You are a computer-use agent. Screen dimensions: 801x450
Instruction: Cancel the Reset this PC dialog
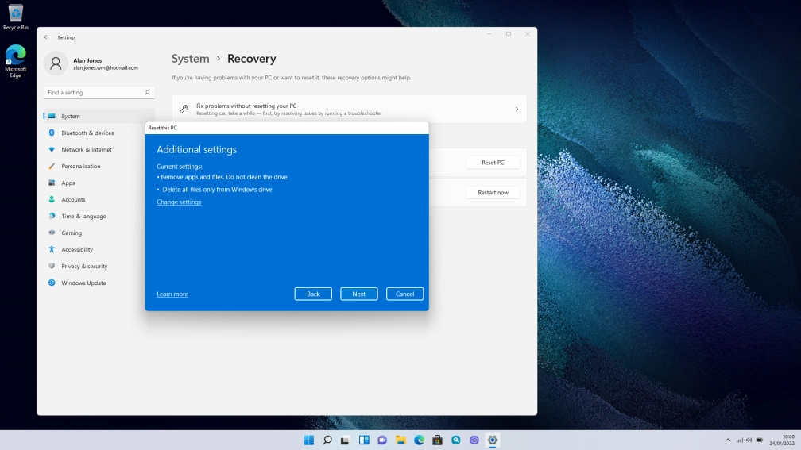[404, 294]
